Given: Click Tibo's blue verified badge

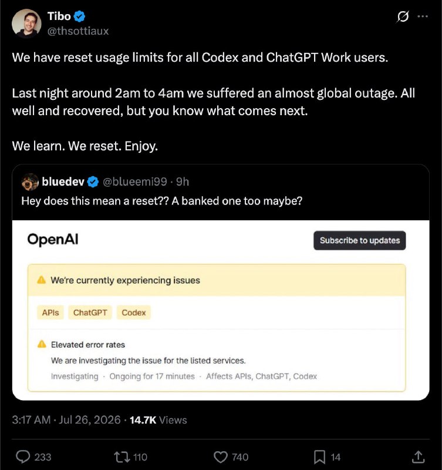Looking at the screenshot, I should [79, 16].
